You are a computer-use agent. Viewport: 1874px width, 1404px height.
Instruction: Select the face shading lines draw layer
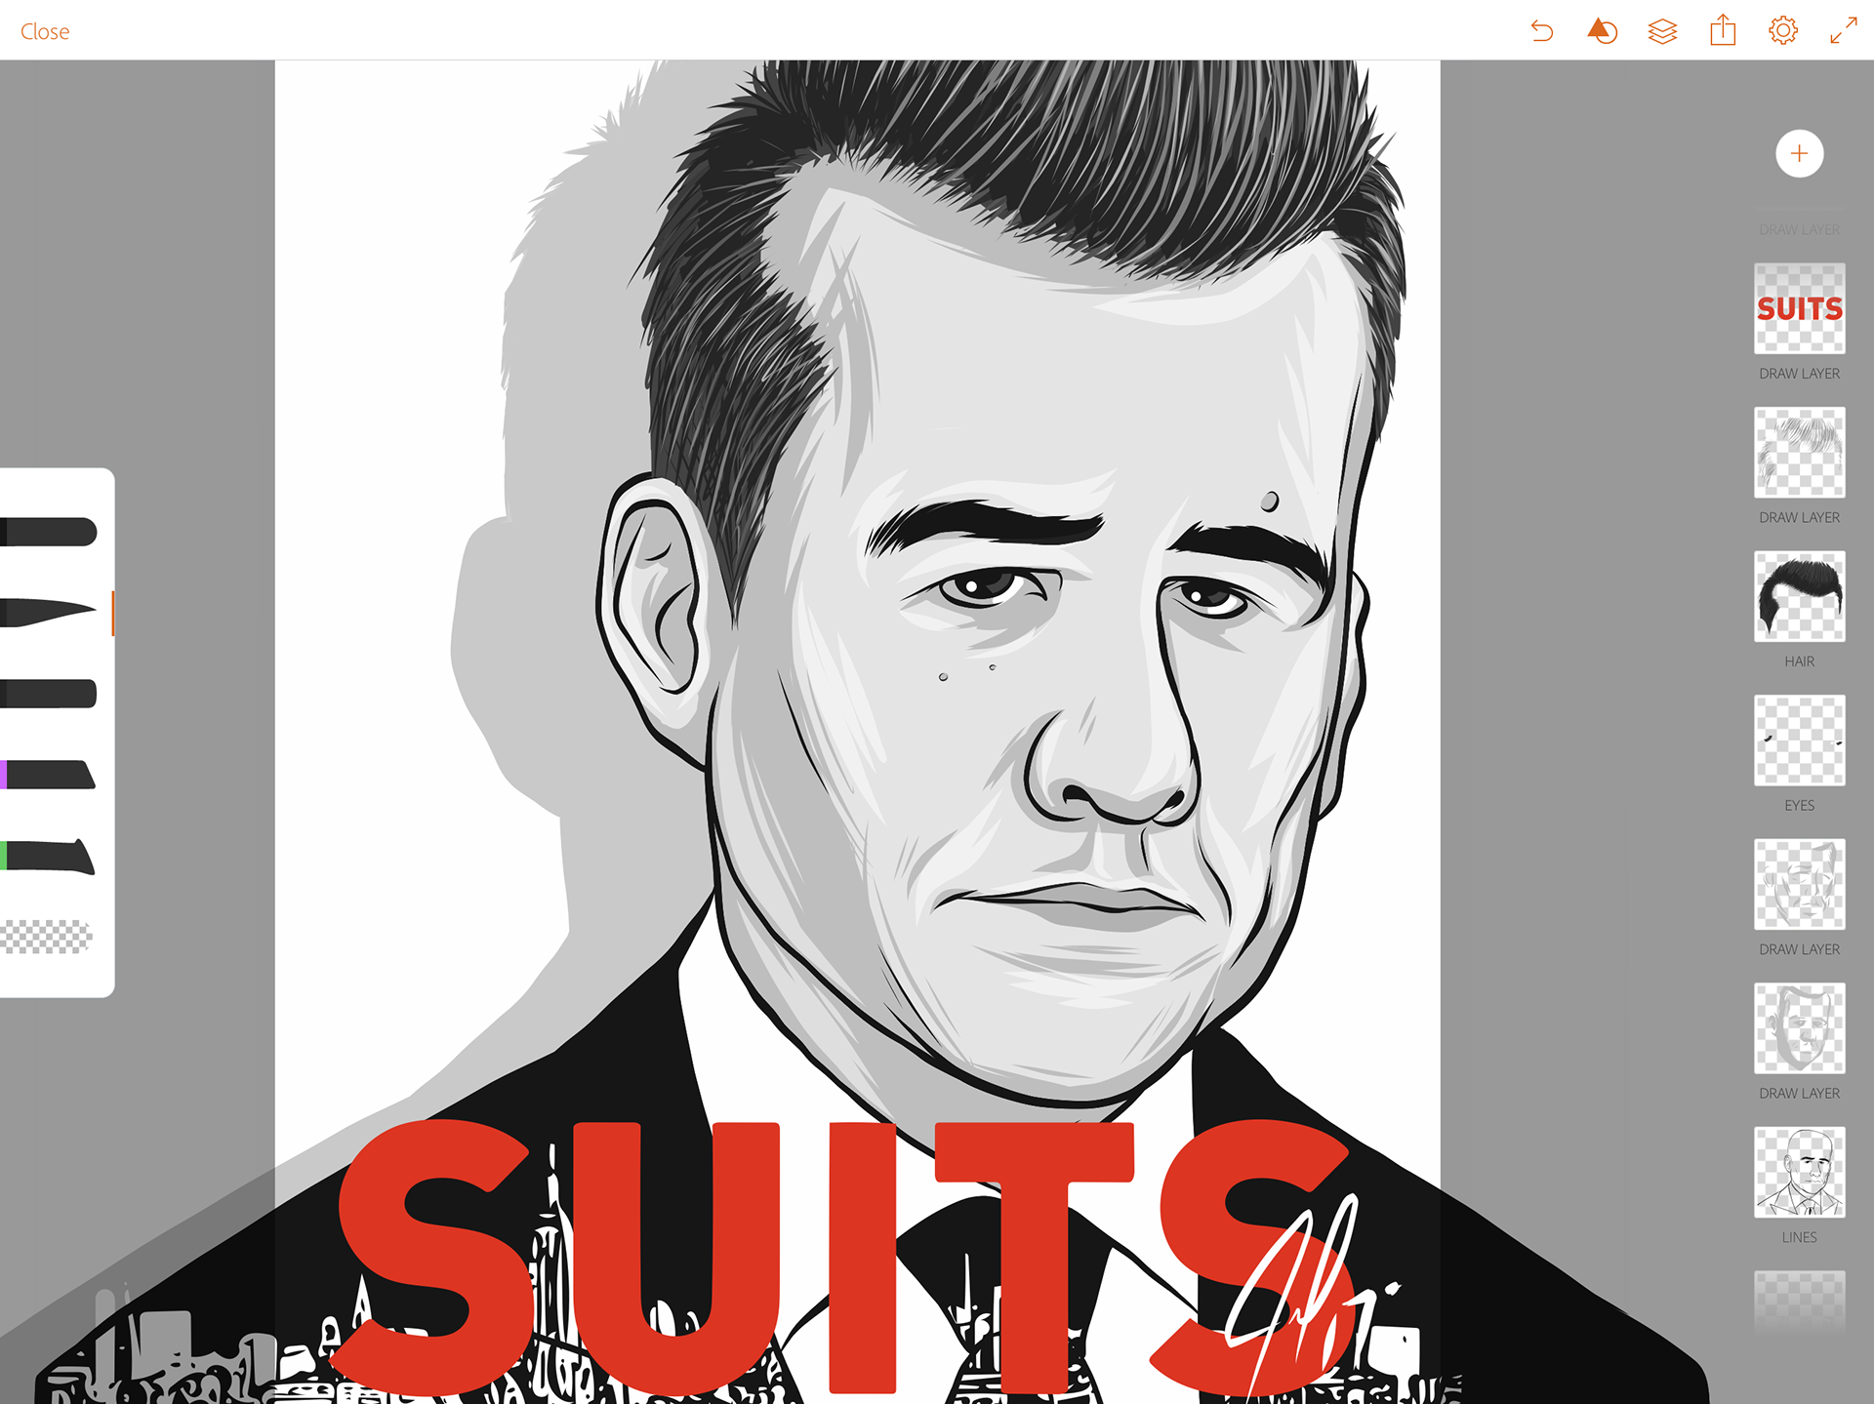pyautogui.click(x=1800, y=884)
